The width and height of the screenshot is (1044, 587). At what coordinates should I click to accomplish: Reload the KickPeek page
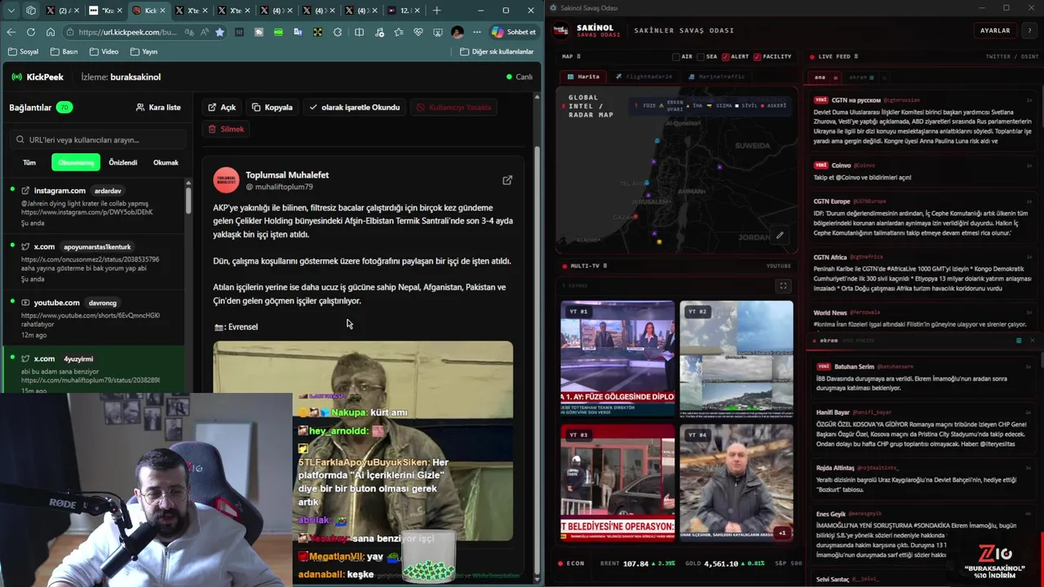point(30,32)
